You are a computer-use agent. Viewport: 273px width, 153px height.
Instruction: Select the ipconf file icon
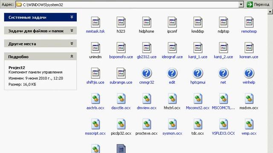172,22
